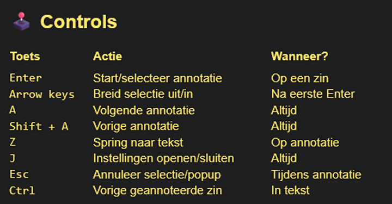
Task: Click the Z key label
Action: [x=13, y=143]
